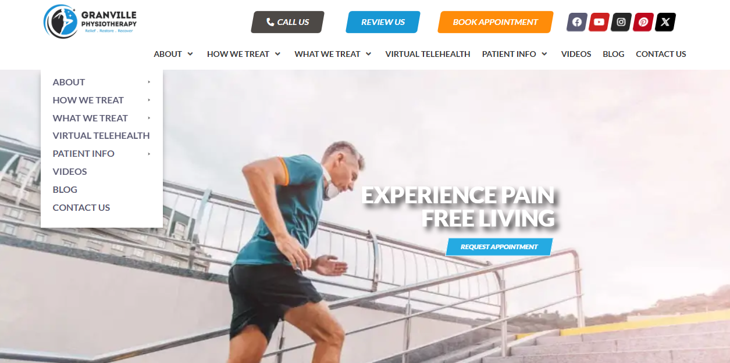Open the YouTube channel icon

[x=599, y=22]
